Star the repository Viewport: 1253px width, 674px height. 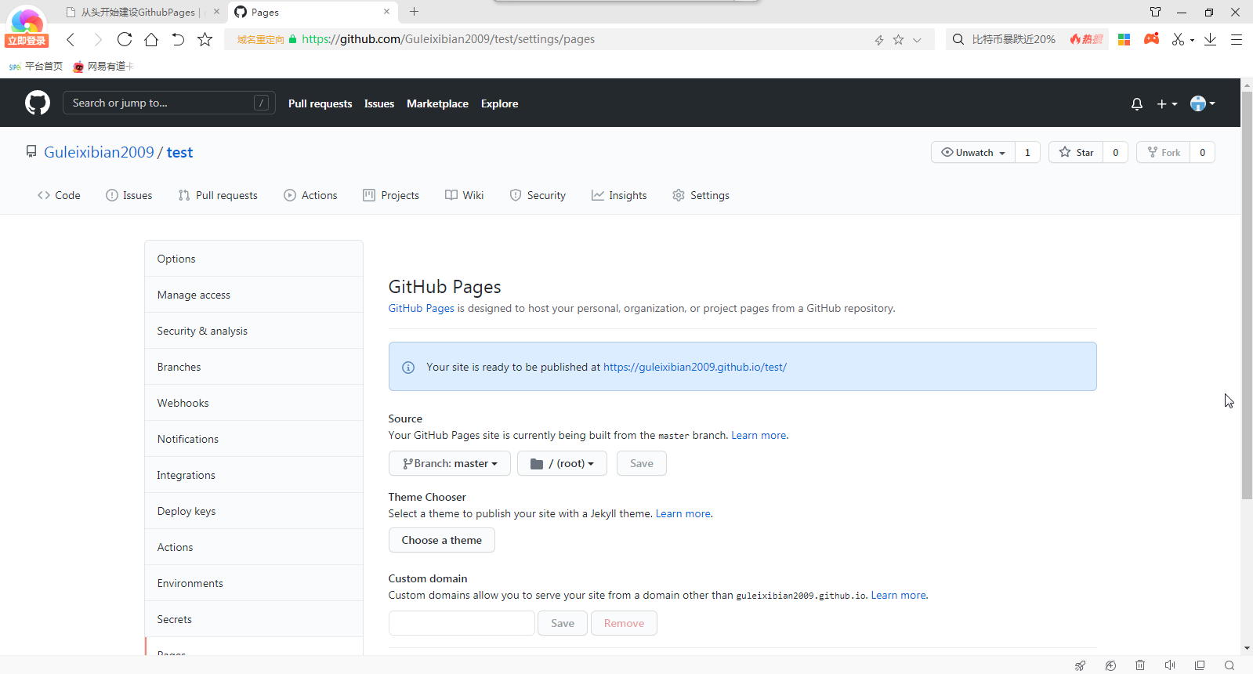point(1076,152)
